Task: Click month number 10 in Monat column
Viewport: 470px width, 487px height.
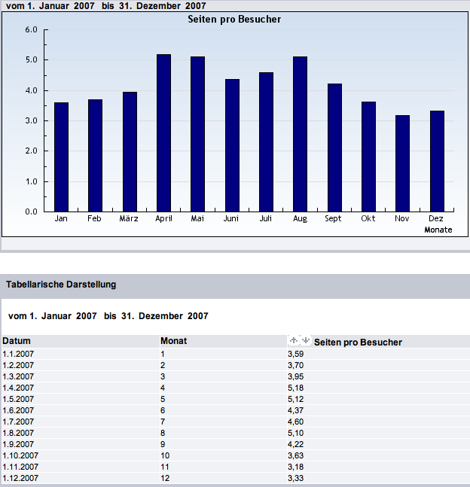Action: pos(165,455)
